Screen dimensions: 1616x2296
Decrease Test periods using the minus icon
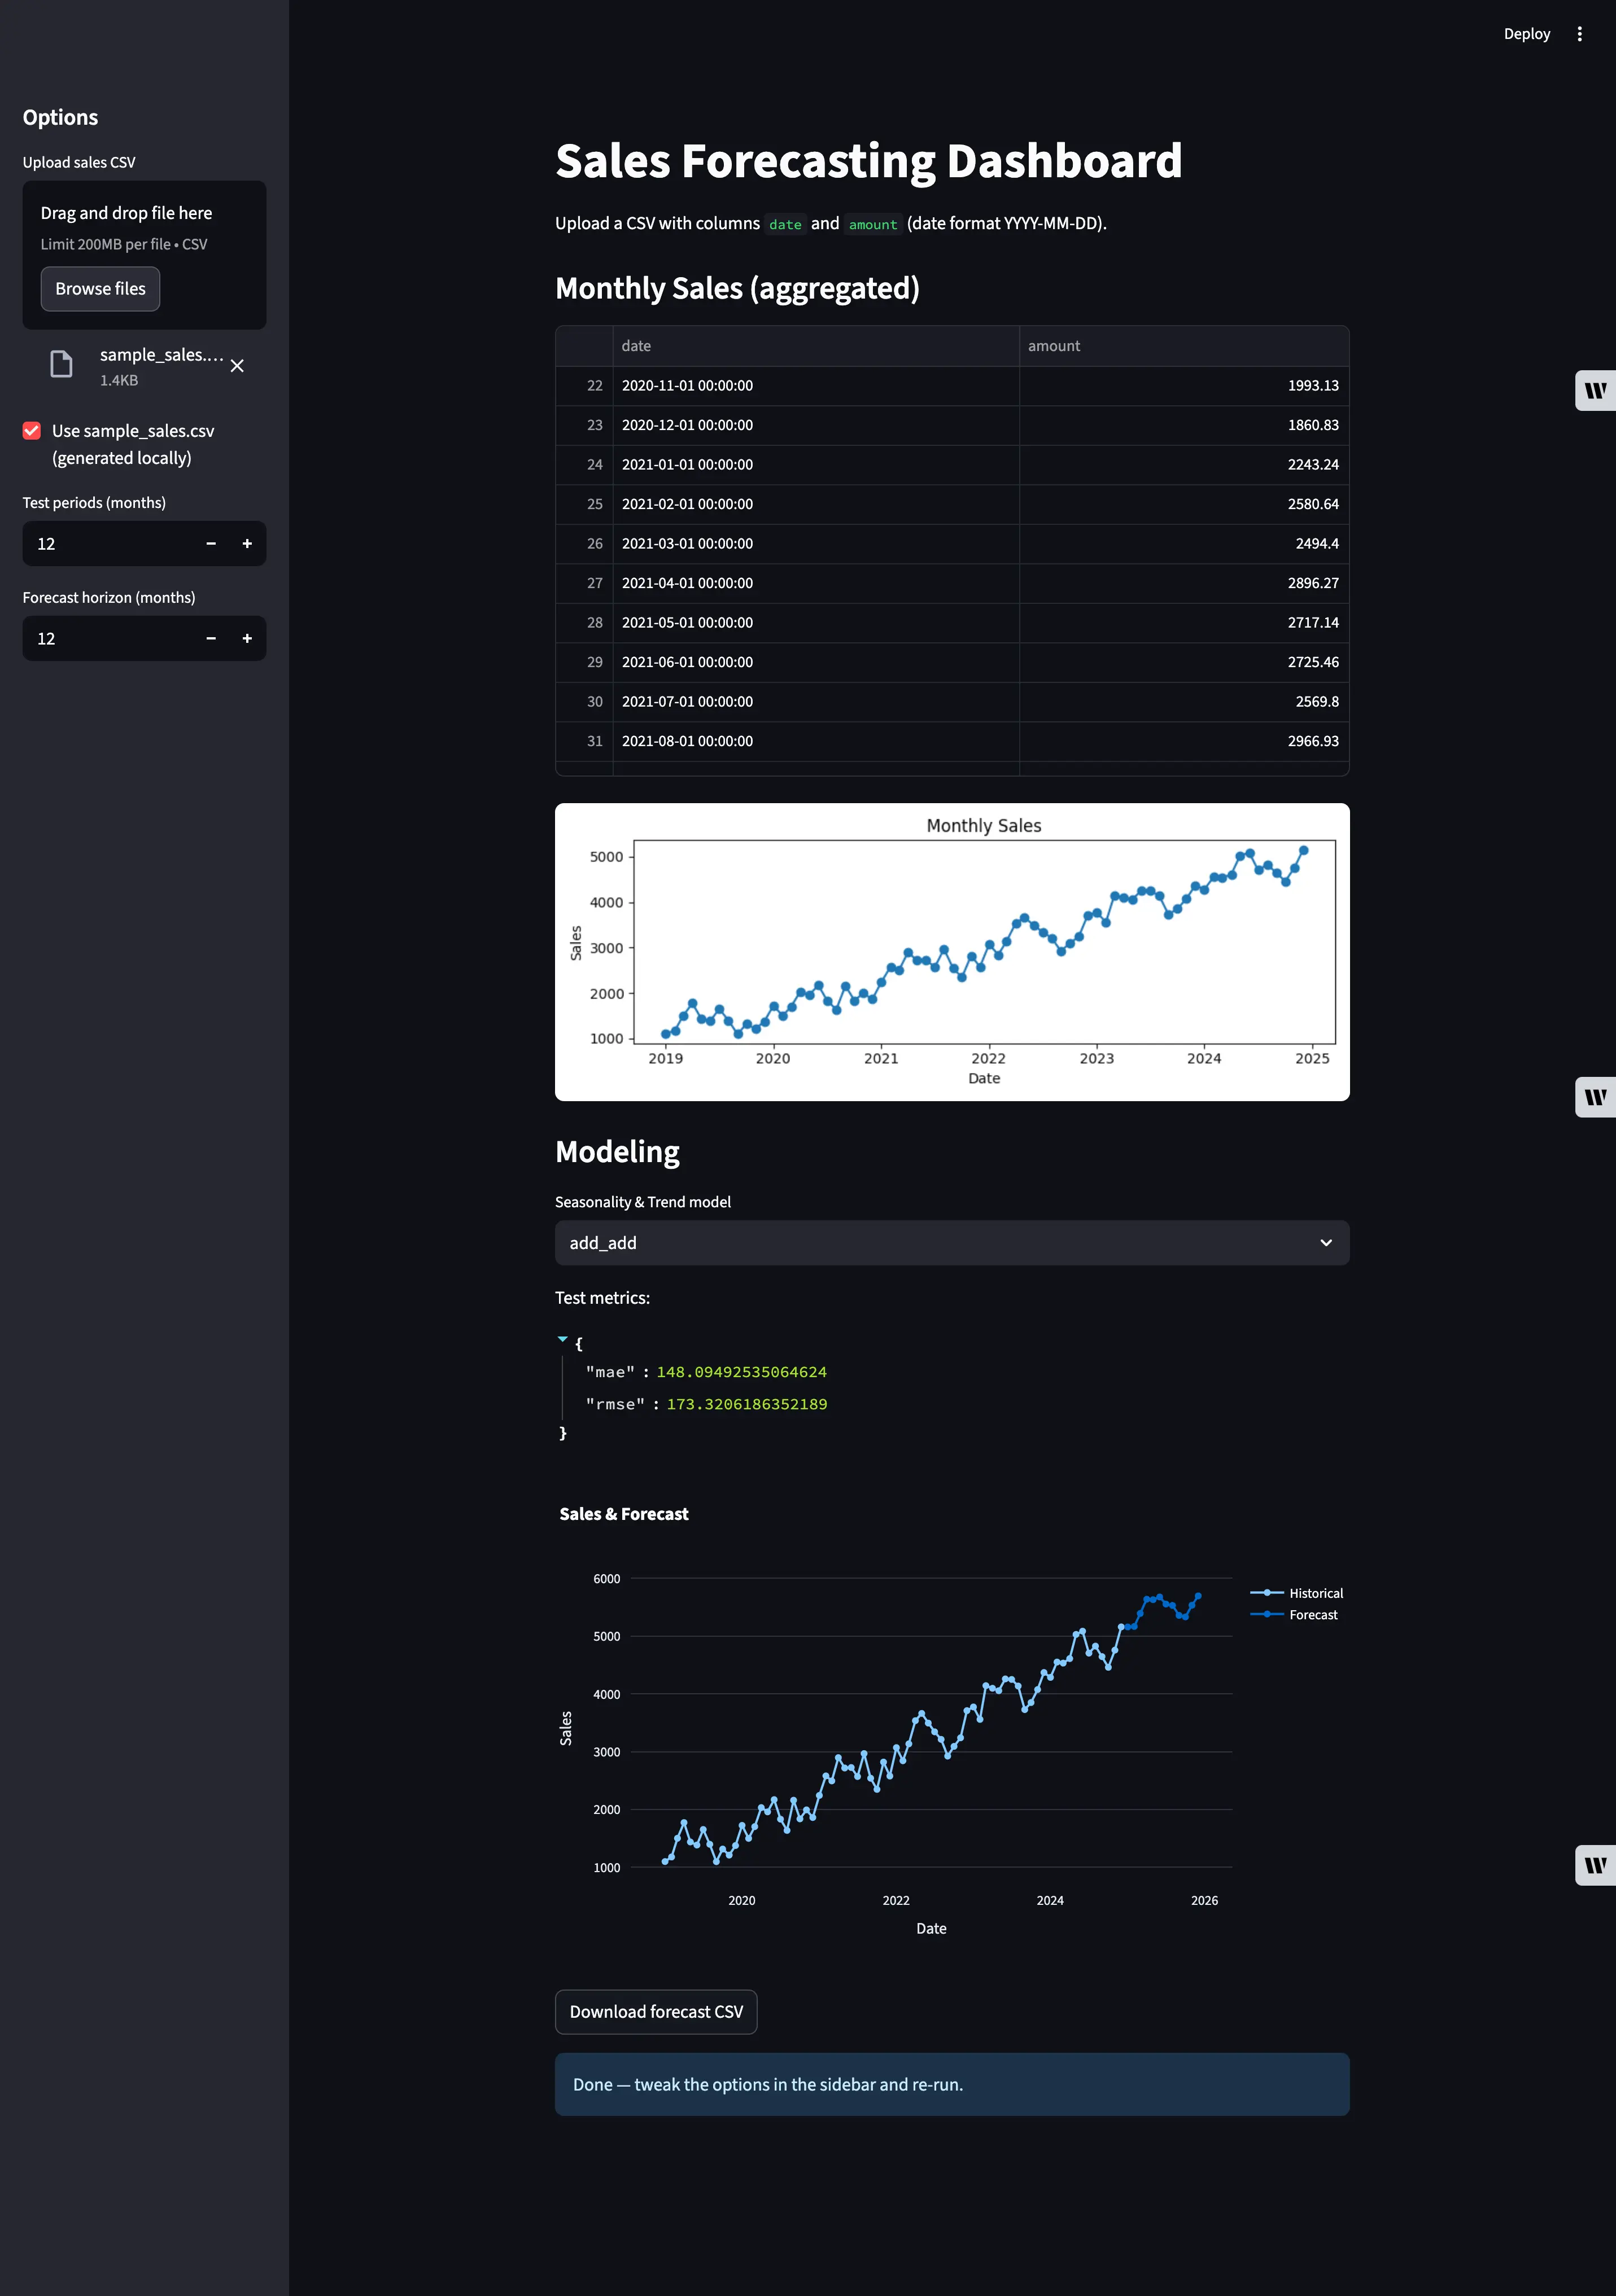coord(210,543)
